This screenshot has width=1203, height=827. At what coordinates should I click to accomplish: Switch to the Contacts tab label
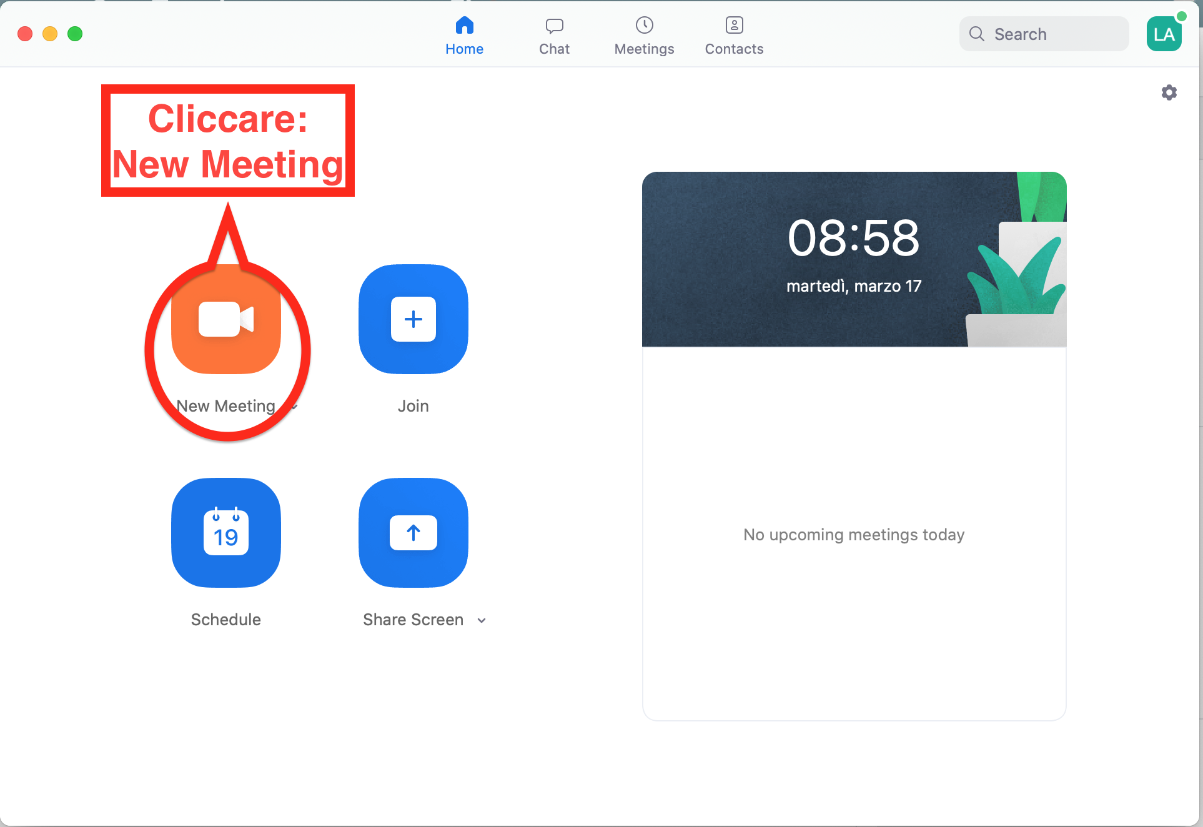click(734, 49)
